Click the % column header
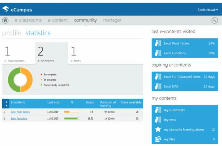 tap(72, 102)
